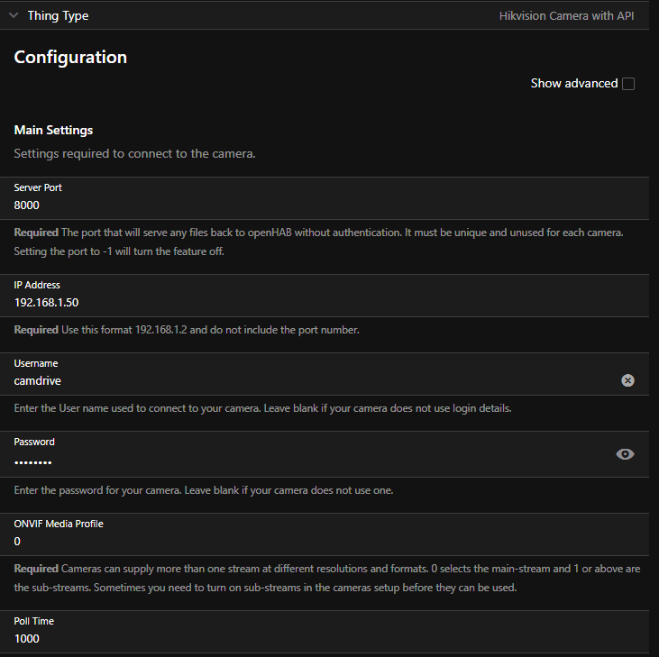Click the Server Port field showing 8000
659x657 pixels.
point(270,205)
